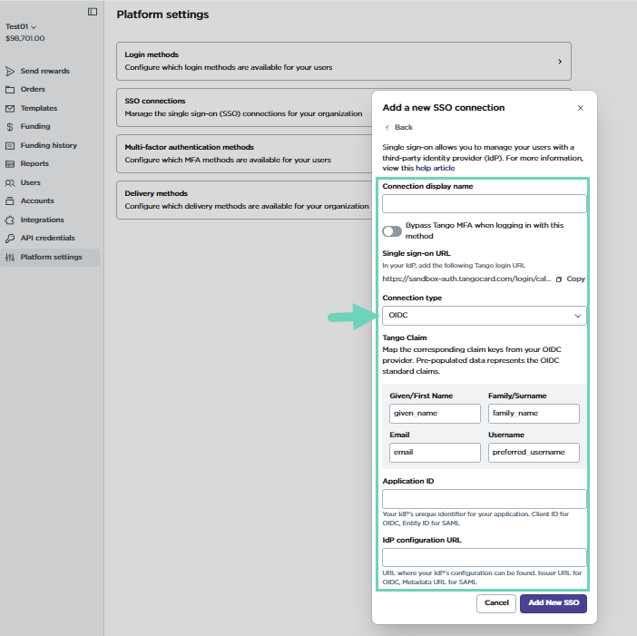Click the copy icon beside login URL
The image size is (637, 636).
[x=559, y=279]
